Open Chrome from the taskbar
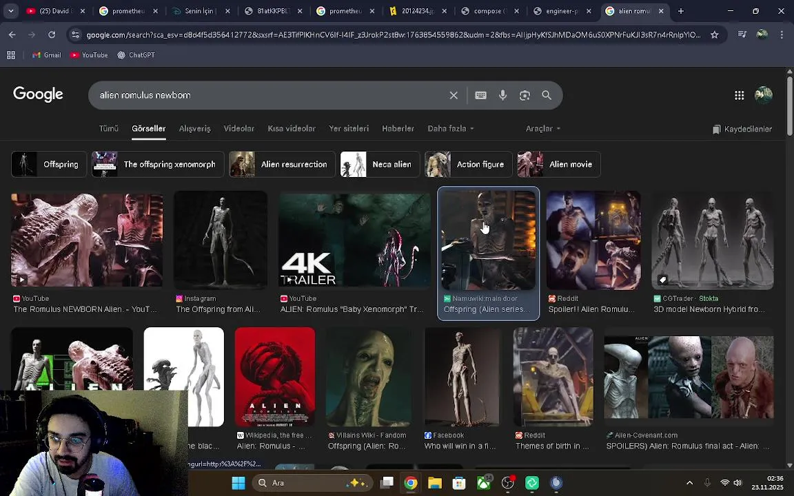 [x=411, y=483]
